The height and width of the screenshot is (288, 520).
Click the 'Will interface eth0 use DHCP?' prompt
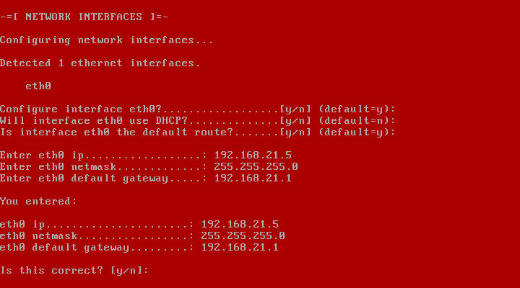[x=93, y=121]
